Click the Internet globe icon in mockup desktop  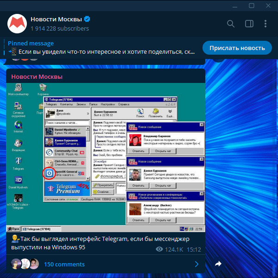[x=18, y=126]
